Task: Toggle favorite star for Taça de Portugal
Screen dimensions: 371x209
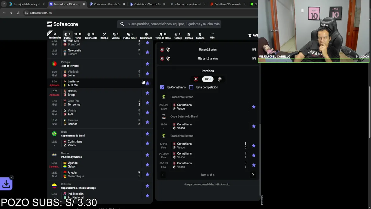Action: pyautogui.click(x=147, y=64)
